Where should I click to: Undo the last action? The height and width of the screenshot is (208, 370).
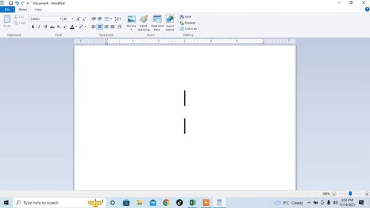click(x=17, y=3)
